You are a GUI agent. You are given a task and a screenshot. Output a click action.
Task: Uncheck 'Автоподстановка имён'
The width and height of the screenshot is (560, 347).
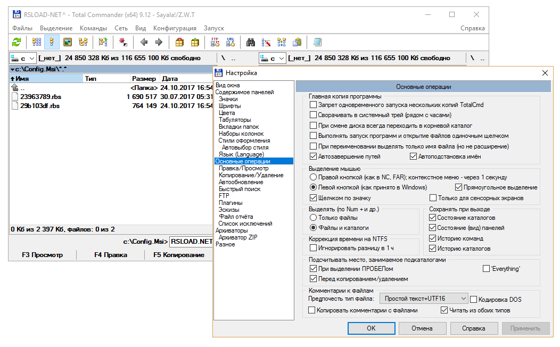pyautogui.click(x=413, y=156)
